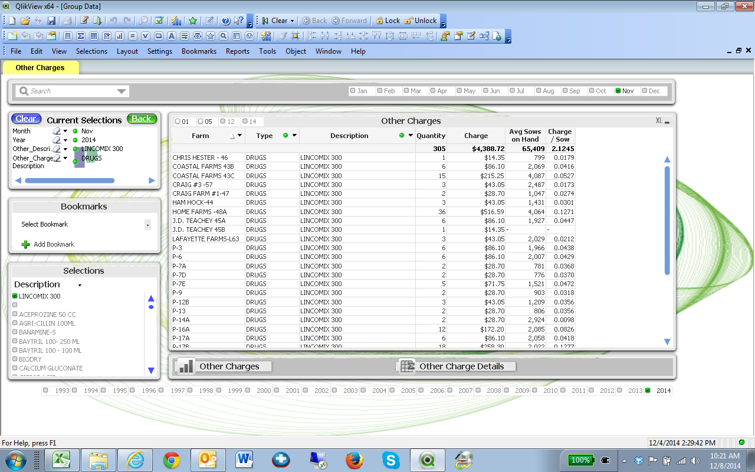755x472 pixels.
Task: Open the magnifier Search tool in toolbar
Action: pyautogui.click(x=143, y=21)
